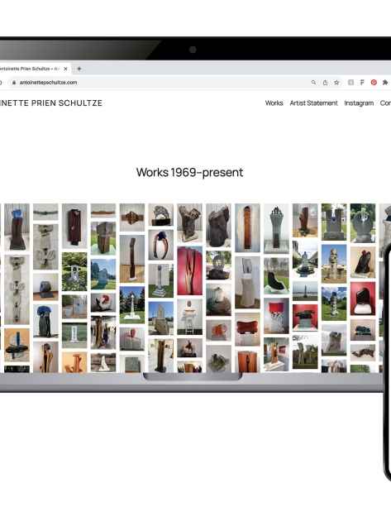Screen dimensions: 391x521
Task: Click the gray square extension icon
Action: pyautogui.click(x=350, y=83)
